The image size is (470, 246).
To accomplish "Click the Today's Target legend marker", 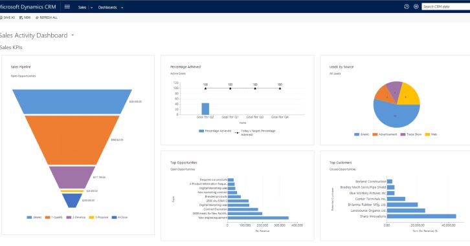I will 237,133.
